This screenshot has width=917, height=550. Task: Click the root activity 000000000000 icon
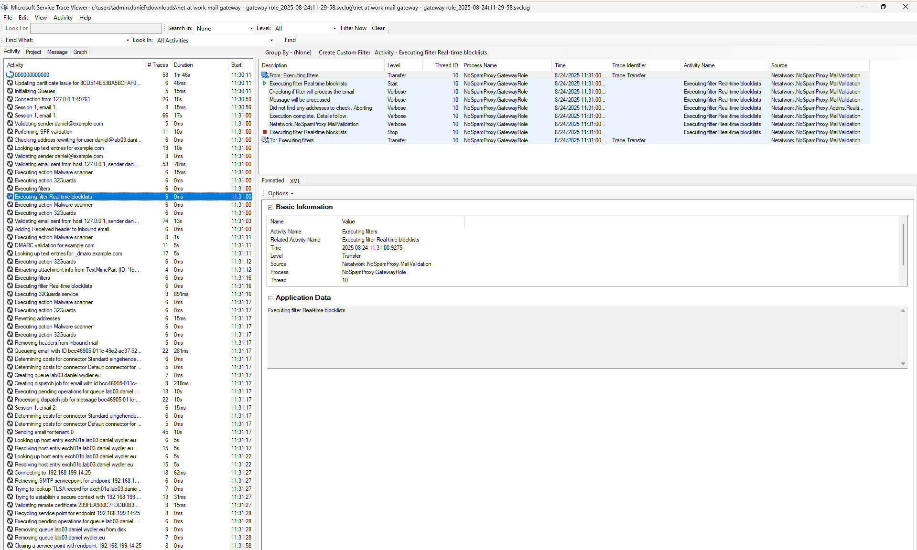click(10, 75)
